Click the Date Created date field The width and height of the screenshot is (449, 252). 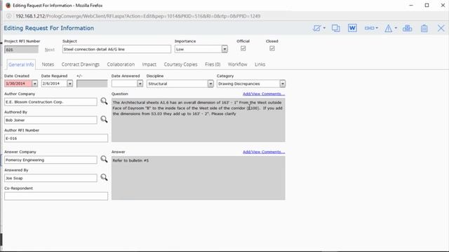(18, 83)
